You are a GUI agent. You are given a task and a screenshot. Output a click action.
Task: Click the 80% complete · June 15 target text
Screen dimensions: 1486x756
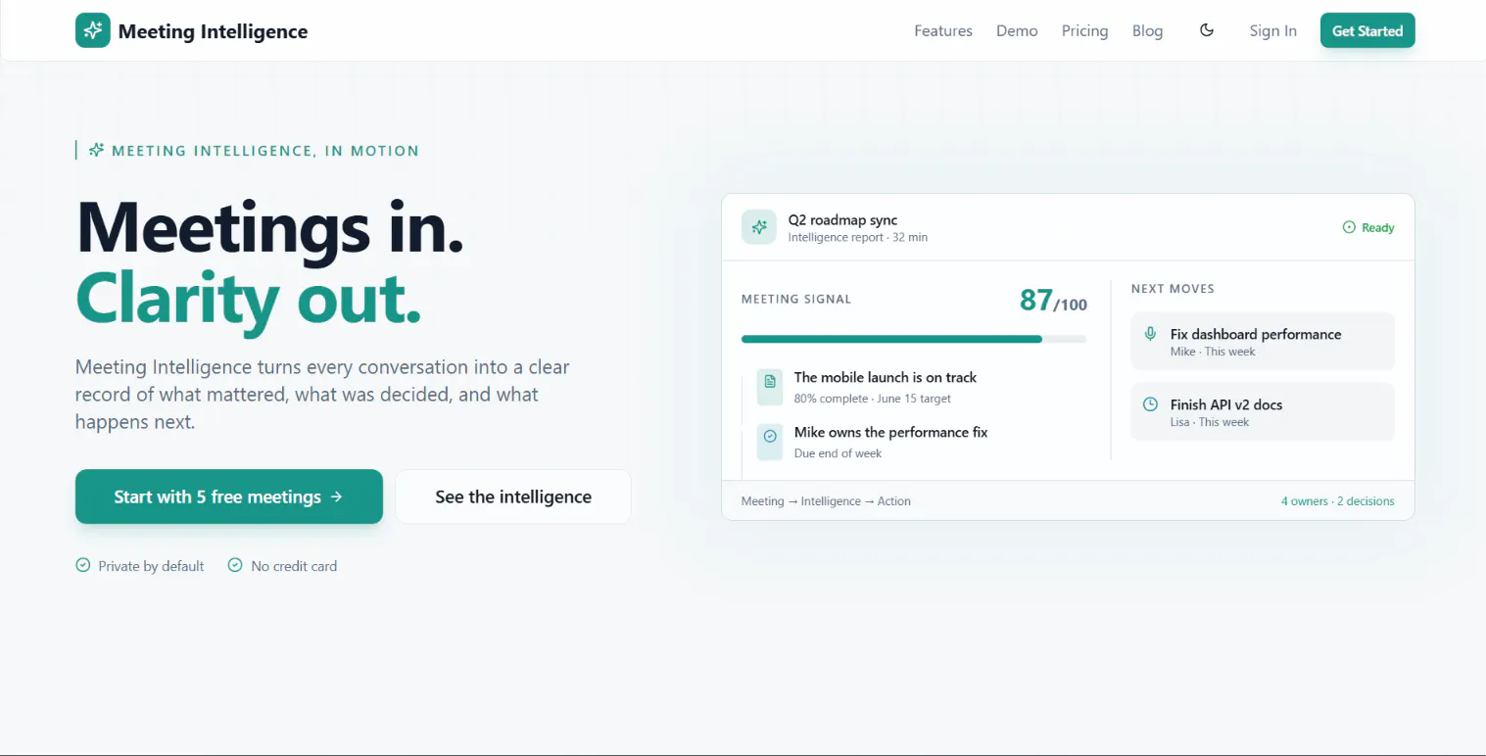coord(873,399)
